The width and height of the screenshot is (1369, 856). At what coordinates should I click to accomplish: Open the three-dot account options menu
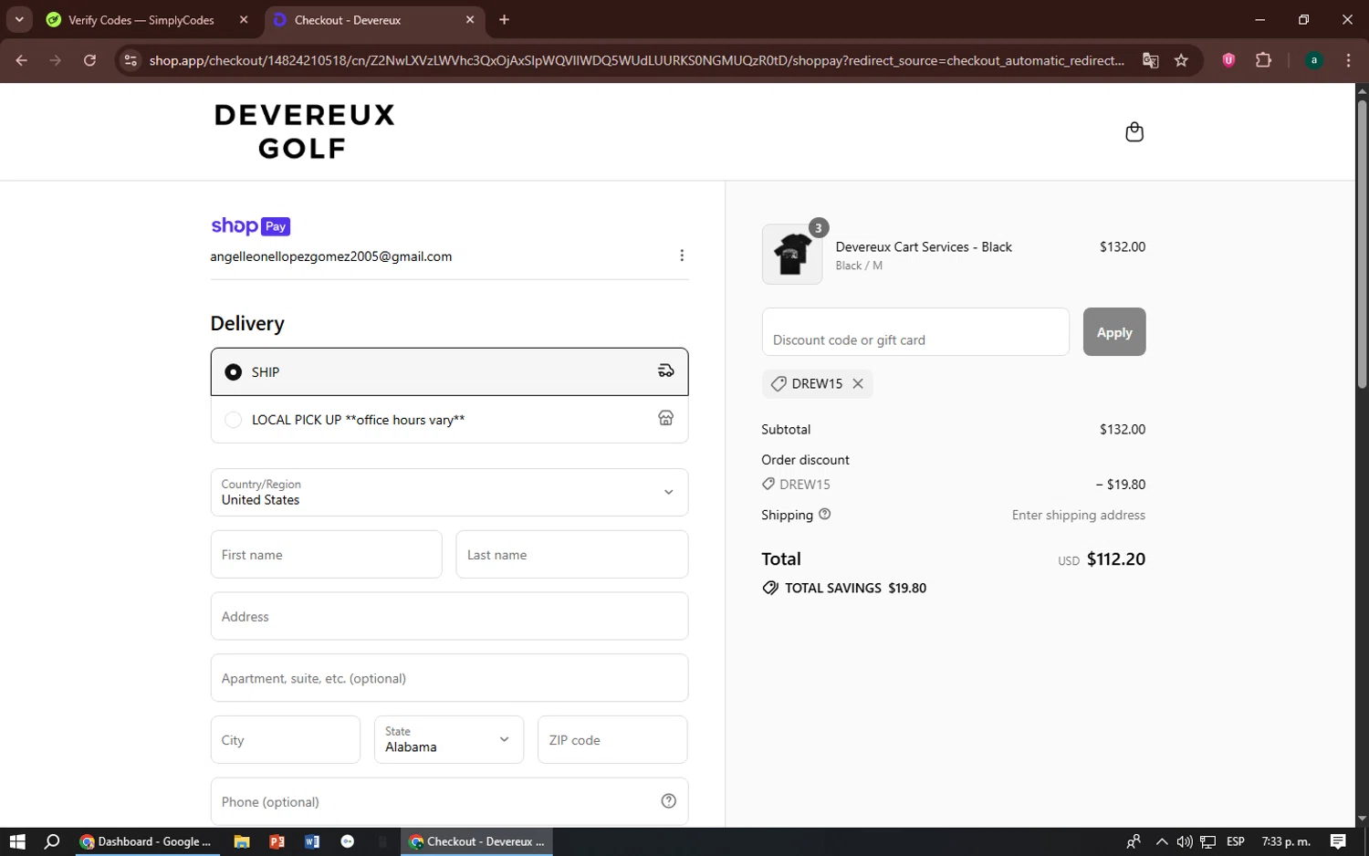(682, 256)
